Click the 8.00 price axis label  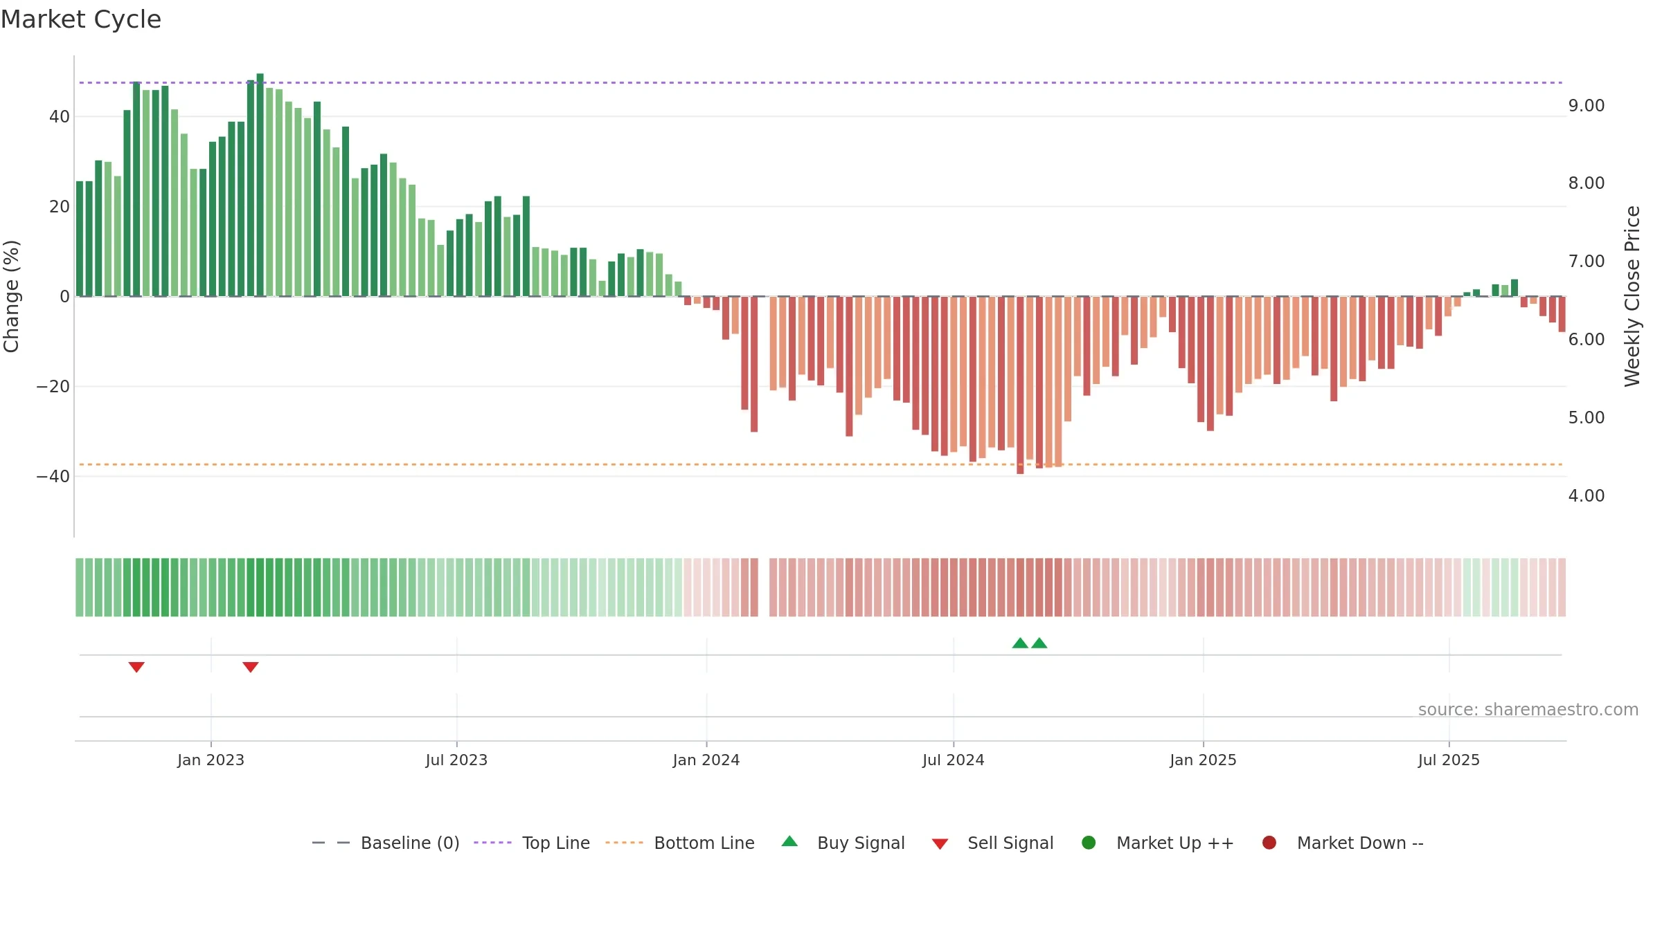pos(1587,183)
